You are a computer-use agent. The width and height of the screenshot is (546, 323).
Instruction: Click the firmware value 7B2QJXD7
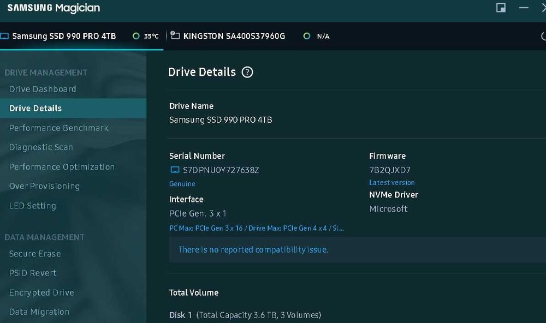pyautogui.click(x=390, y=170)
